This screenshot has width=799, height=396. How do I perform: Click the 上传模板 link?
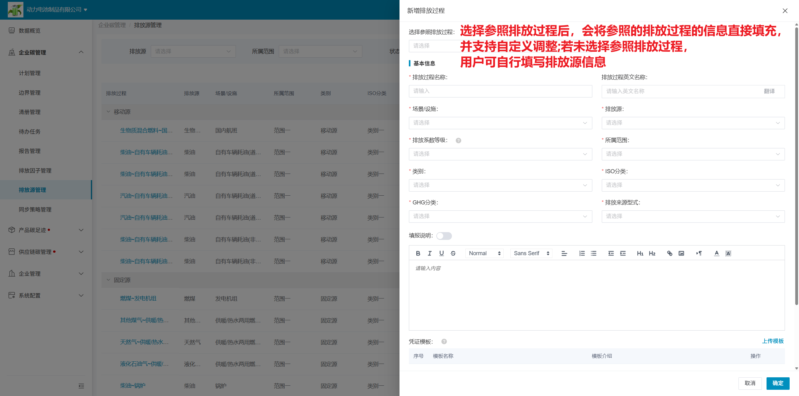coord(773,341)
